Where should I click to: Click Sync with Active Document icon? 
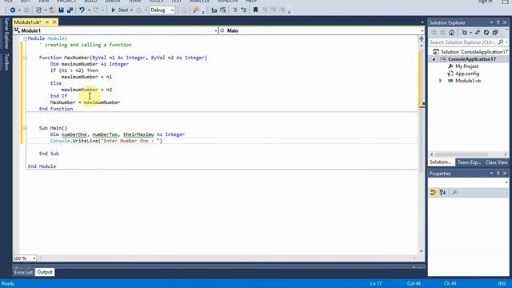coord(478,33)
